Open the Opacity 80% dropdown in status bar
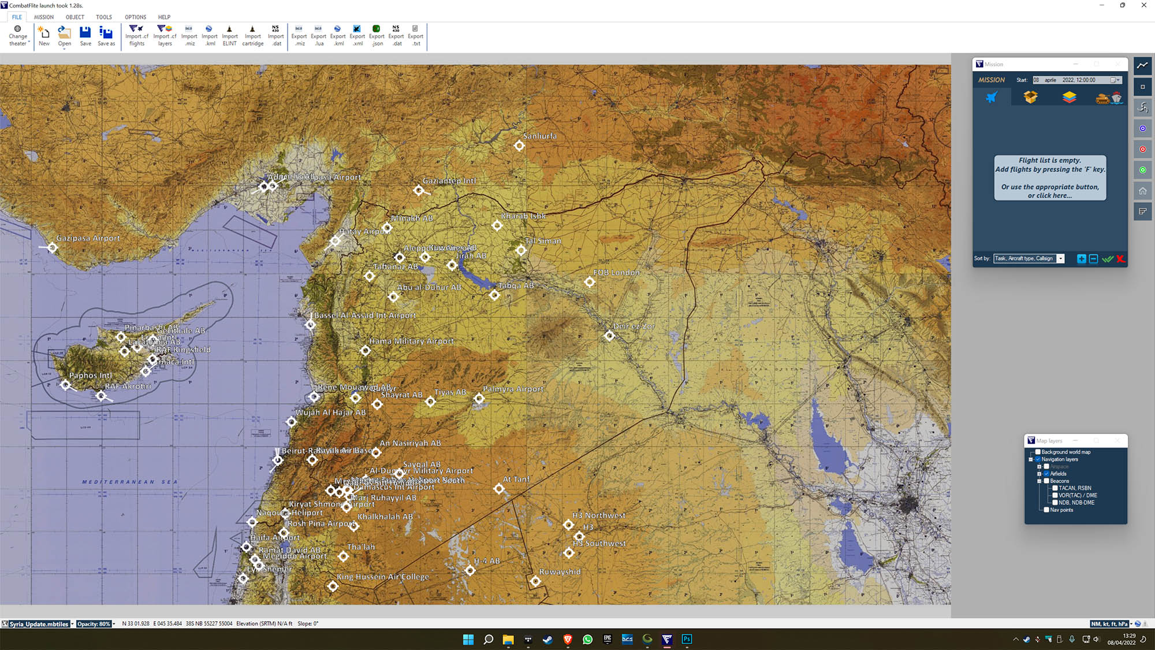 [x=114, y=624]
